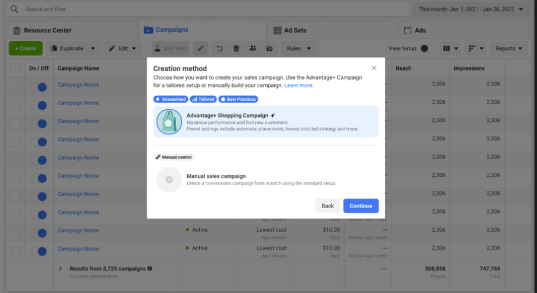Image resolution: width=537 pixels, height=293 pixels.
Task: Click the trash delete icon
Action: pyautogui.click(x=236, y=48)
